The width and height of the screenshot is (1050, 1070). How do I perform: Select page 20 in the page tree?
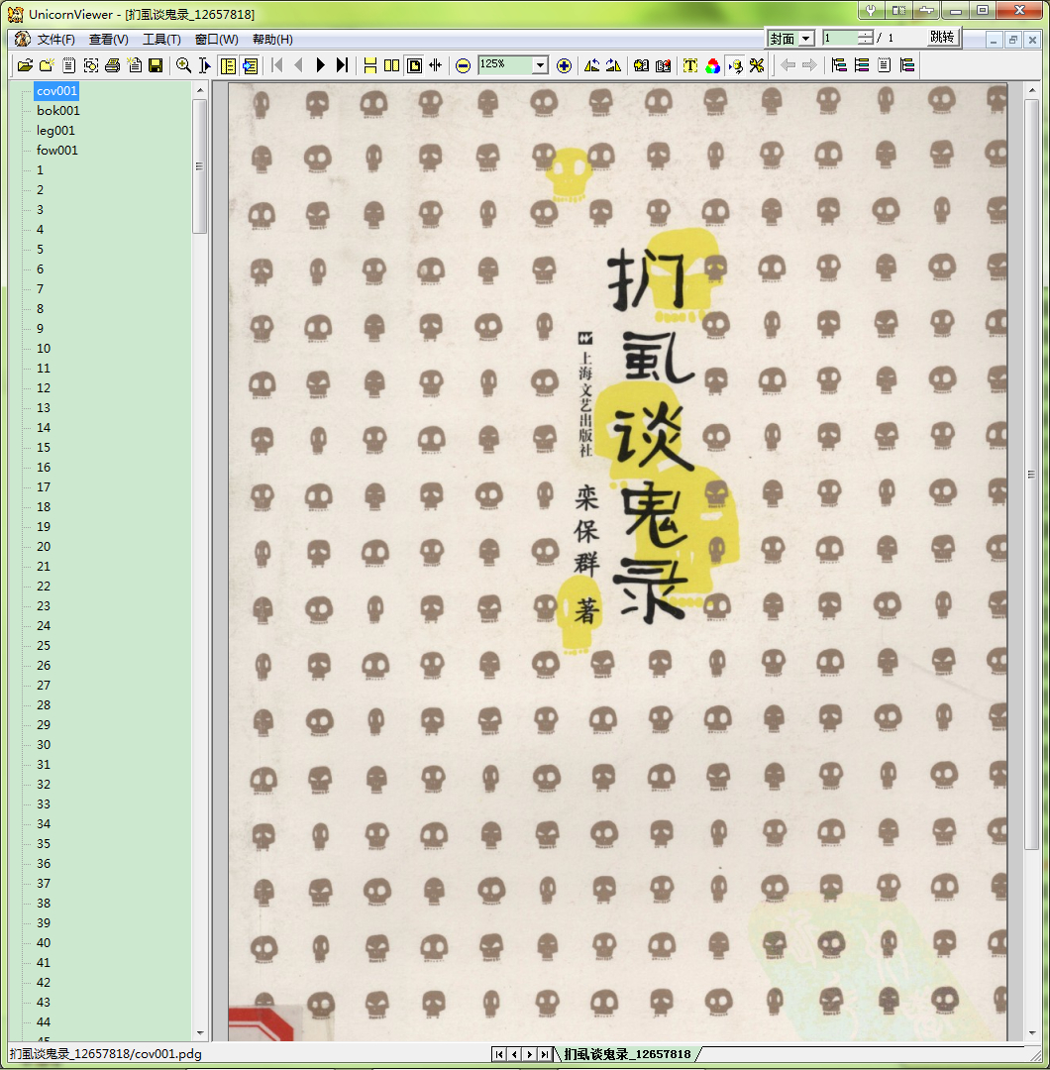click(44, 547)
